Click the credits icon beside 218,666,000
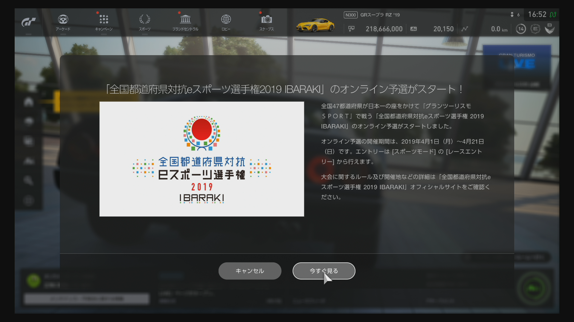 (x=351, y=29)
